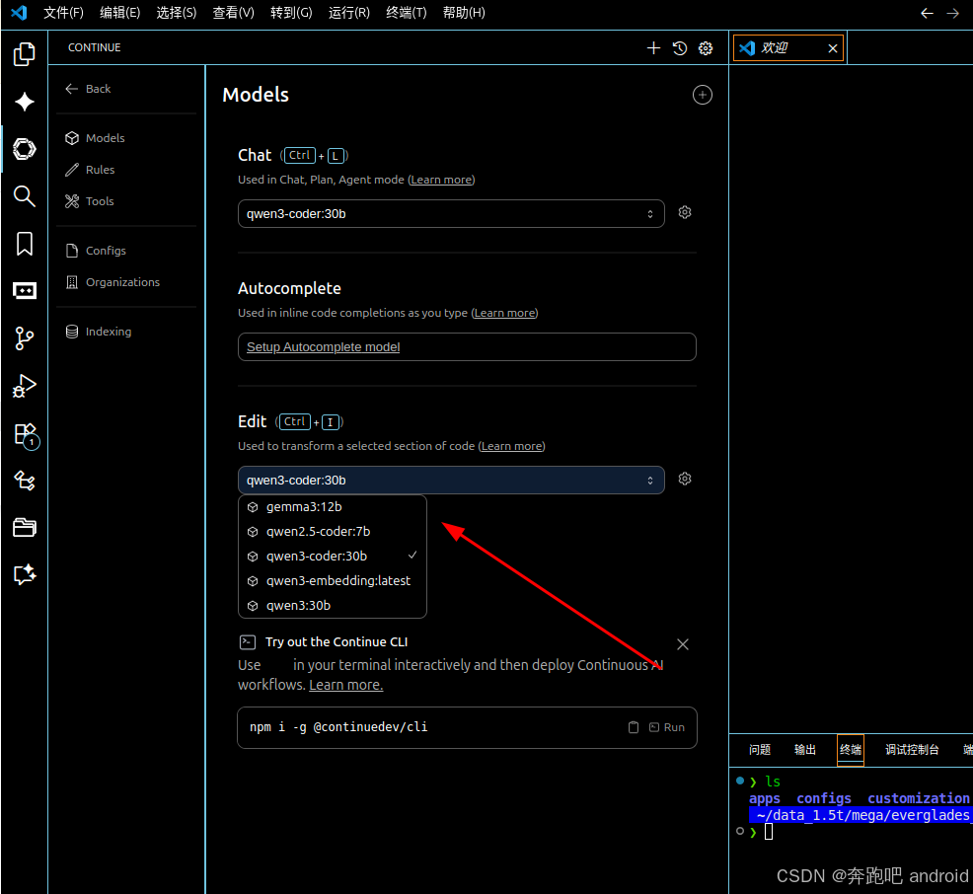
Task: Switch to the 调试控制台 panel tab
Action: click(912, 750)
